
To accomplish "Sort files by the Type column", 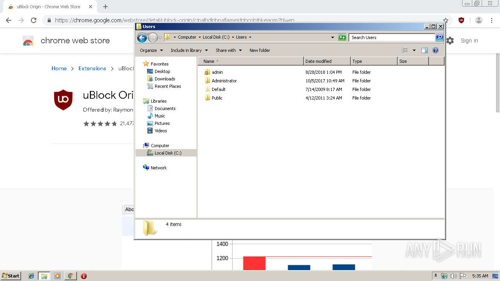I will (x=374, y=61).
